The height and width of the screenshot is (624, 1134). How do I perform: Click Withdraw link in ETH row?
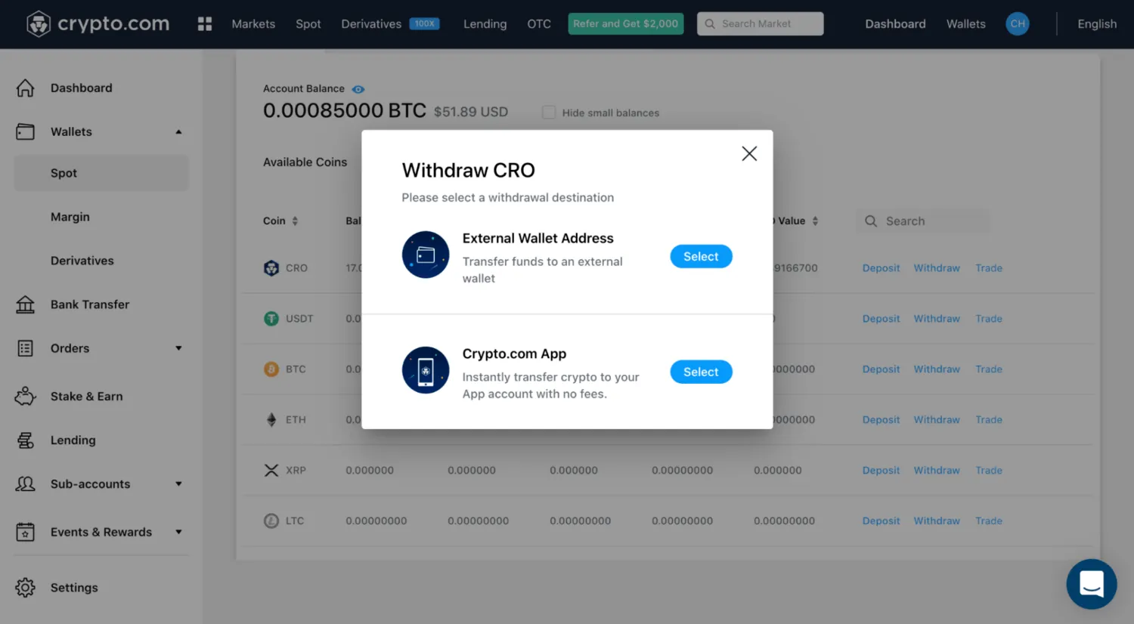click(x=937, y=420)
